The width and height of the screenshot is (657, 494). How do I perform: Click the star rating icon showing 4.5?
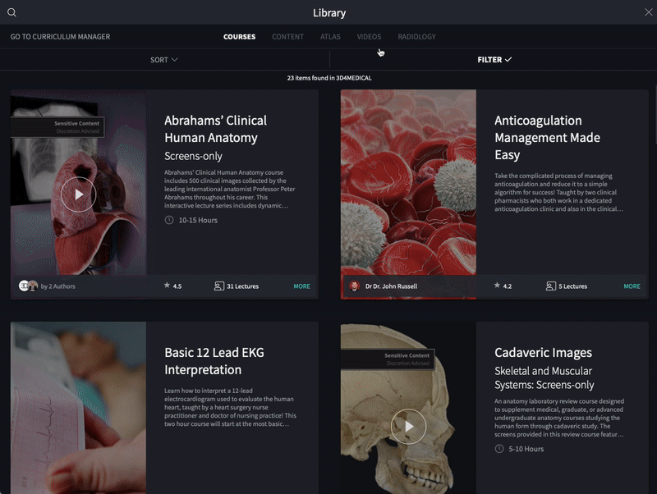[167, 286]
